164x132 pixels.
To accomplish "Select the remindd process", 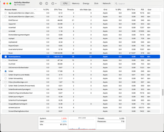I will (x=81, y=31).
